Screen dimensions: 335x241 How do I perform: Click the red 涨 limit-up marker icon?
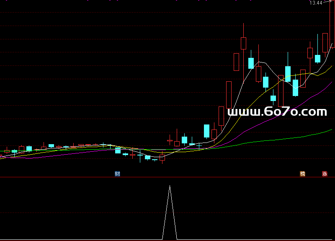click(325, 174)
